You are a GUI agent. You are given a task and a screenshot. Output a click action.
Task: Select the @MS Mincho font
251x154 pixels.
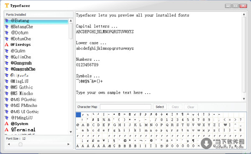[x=22, y=93]
